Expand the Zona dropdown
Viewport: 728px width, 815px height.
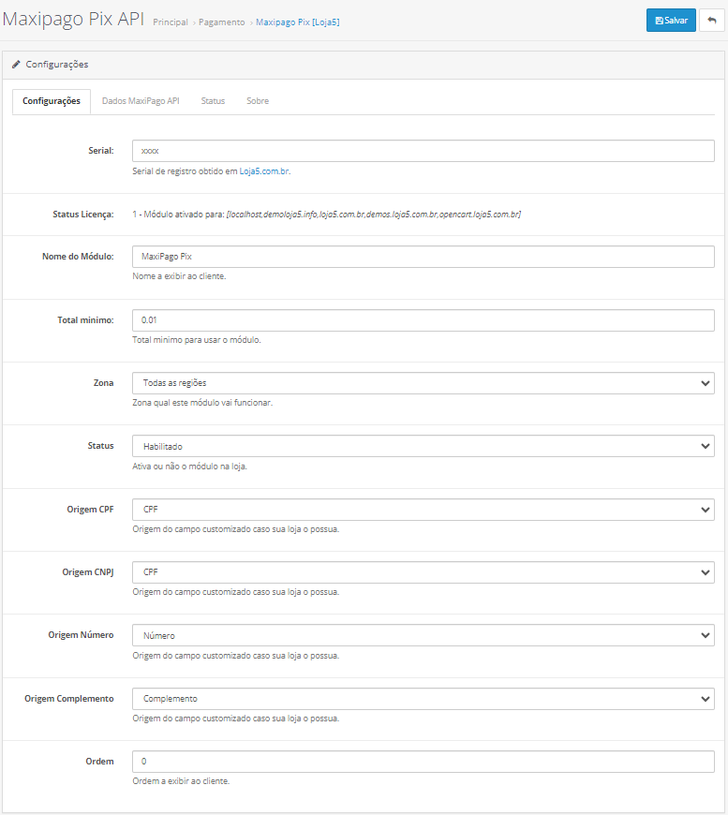[x=423, y=383]
